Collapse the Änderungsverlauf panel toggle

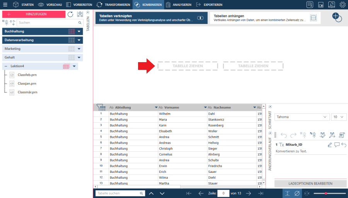pos(270,133)
